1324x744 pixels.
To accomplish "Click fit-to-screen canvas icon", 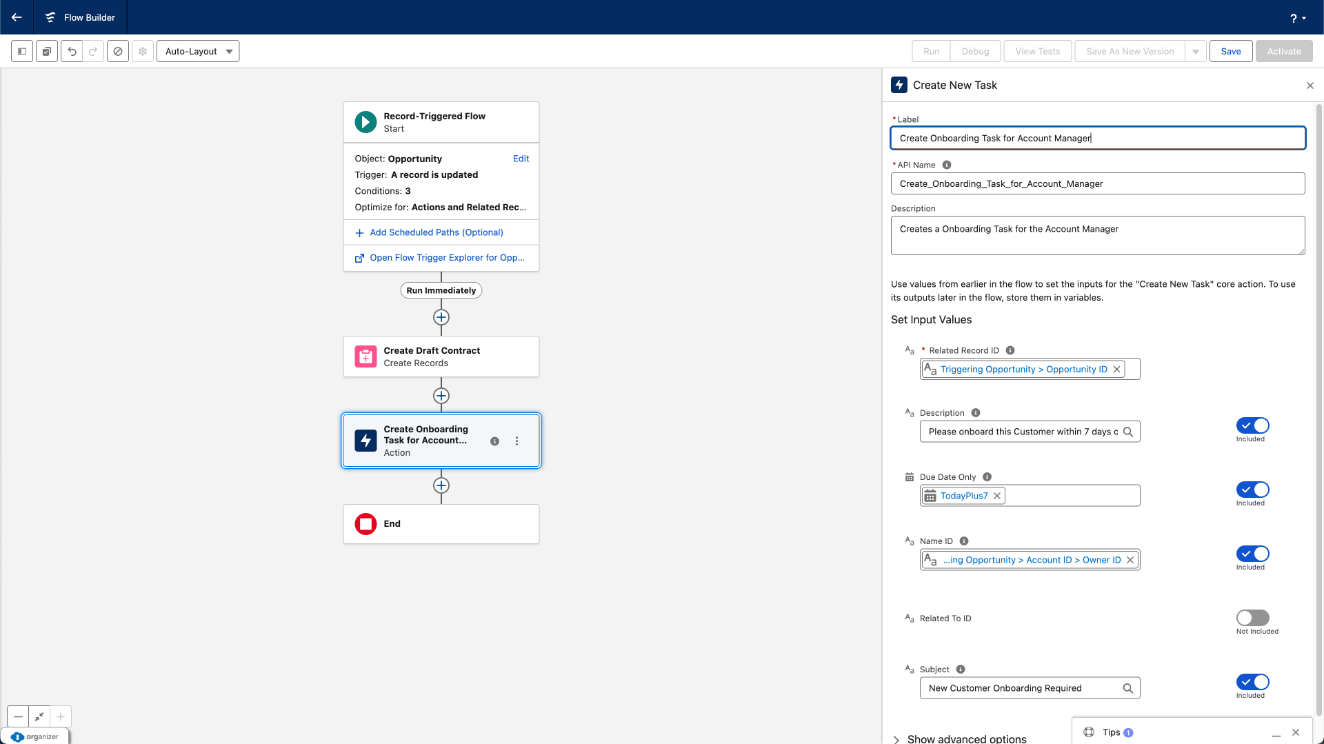I will tap(39, 716).
